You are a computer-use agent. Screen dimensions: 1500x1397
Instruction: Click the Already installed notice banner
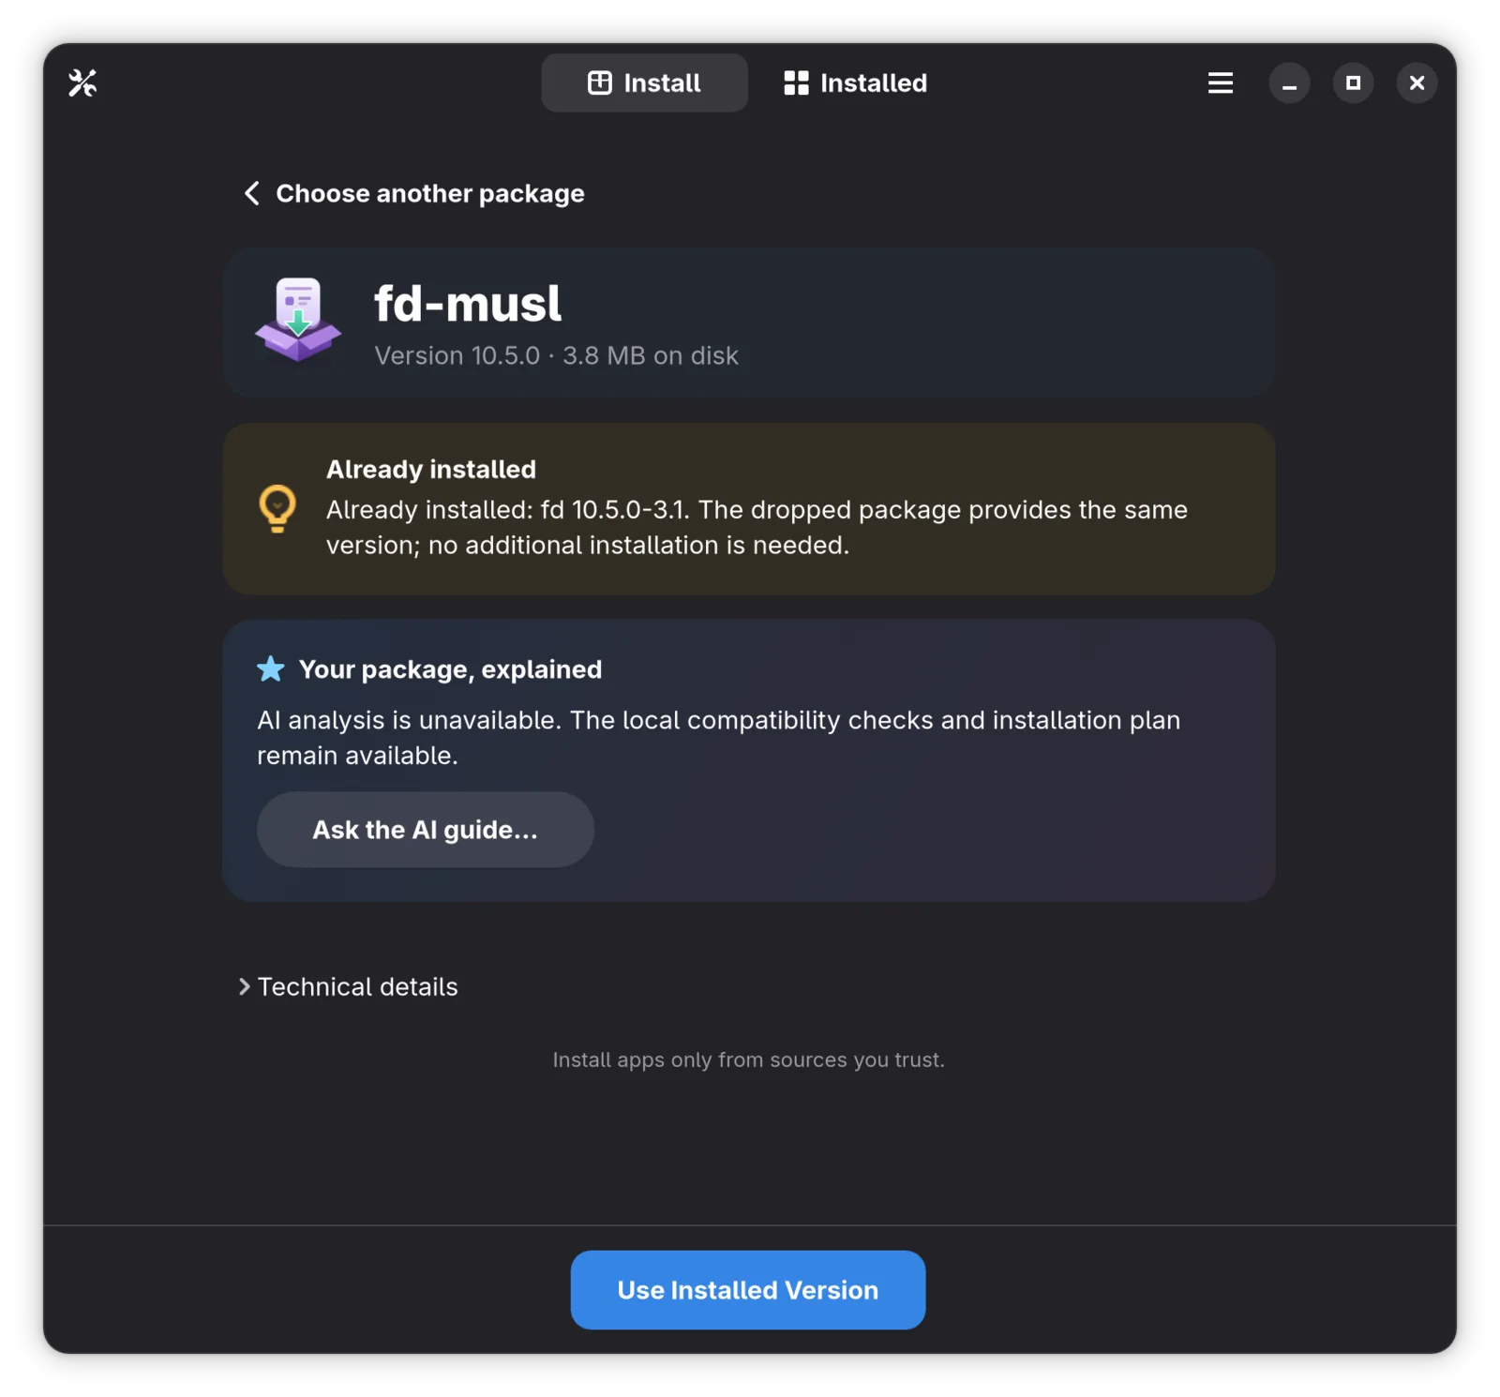749,509
